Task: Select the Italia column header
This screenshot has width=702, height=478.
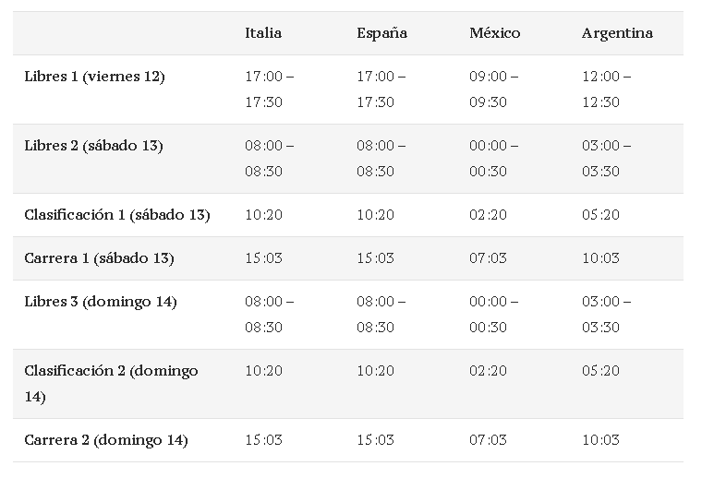Action: point(263,33)
